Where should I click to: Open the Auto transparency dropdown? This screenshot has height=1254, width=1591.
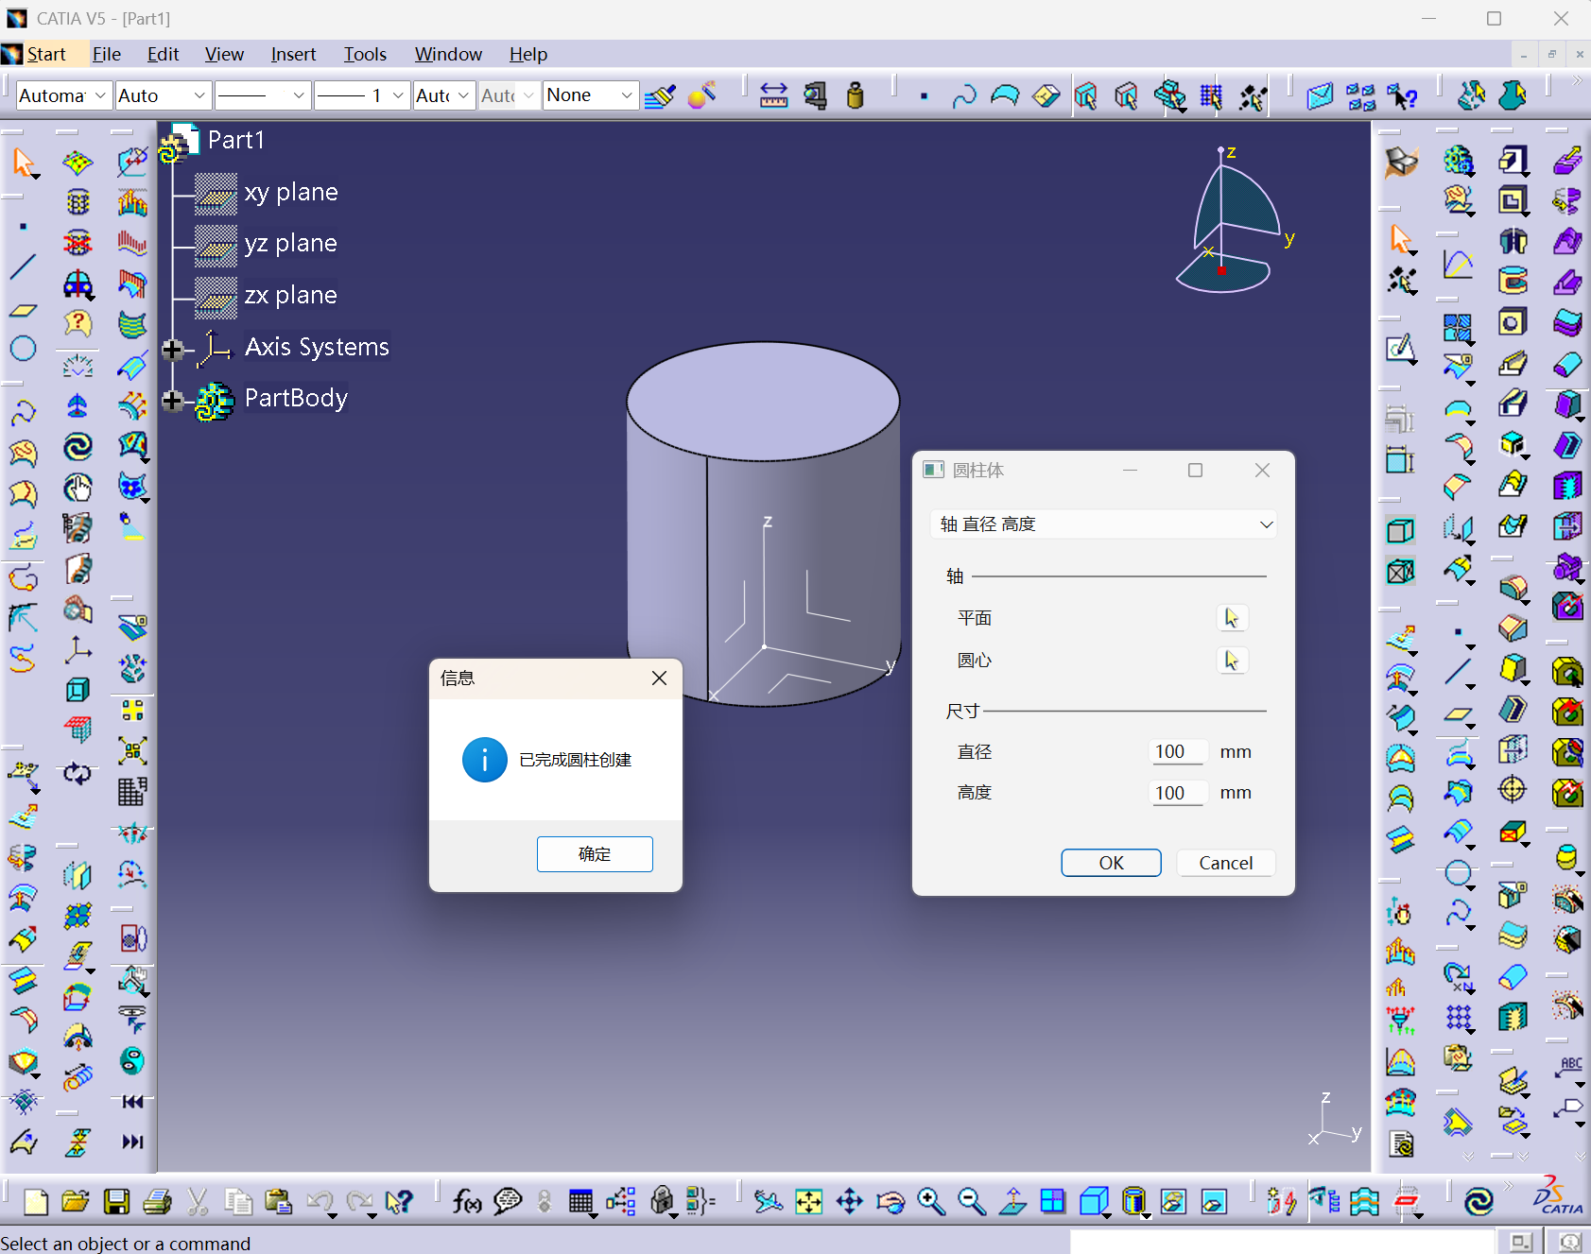[162, 95]
